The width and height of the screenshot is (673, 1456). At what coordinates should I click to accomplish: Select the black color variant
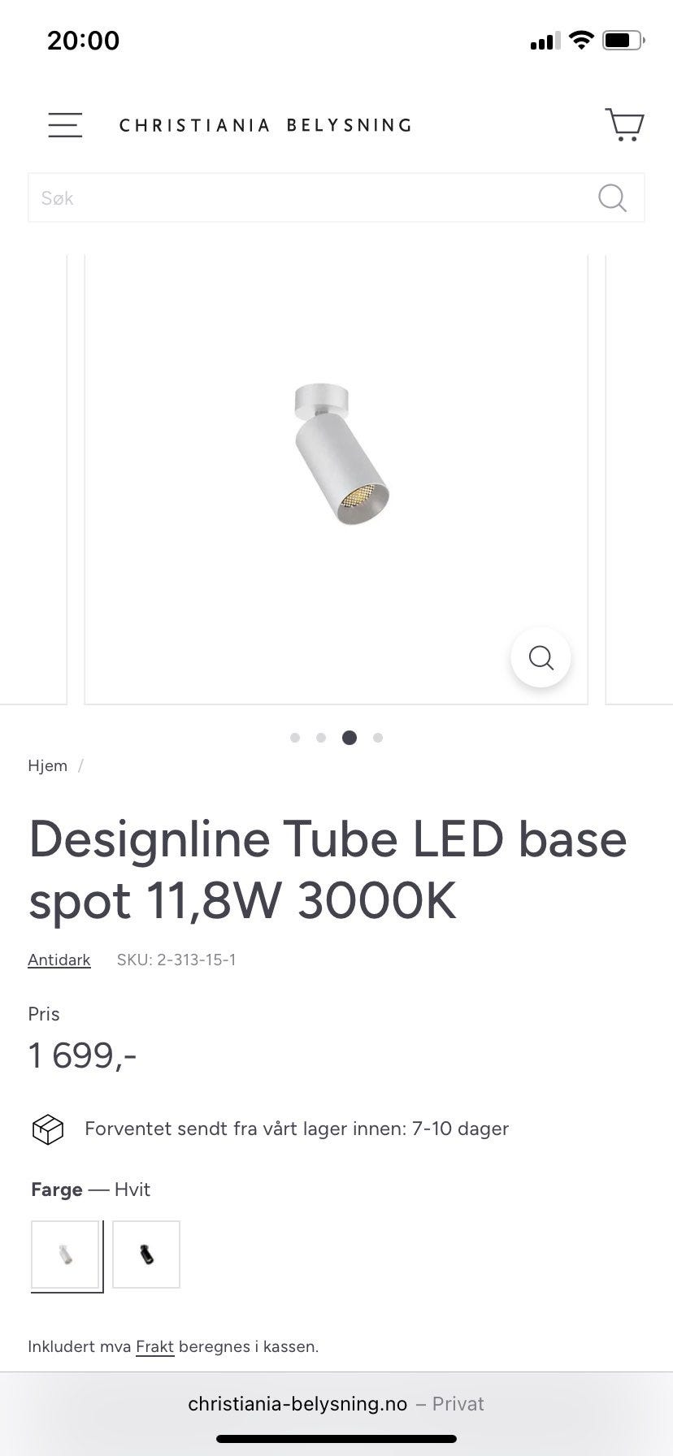coord(146,1254)
